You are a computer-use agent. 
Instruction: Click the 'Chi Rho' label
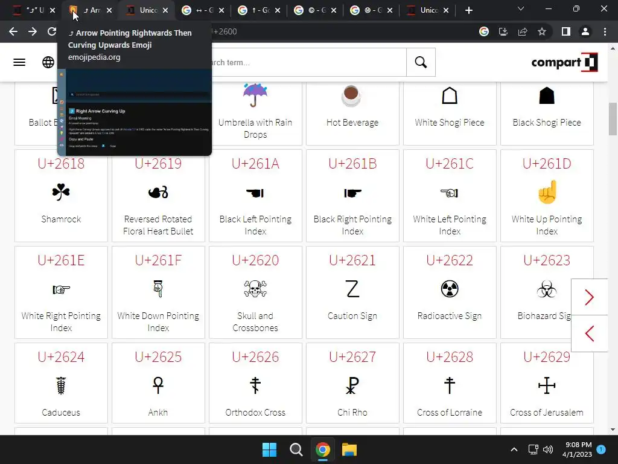click(x=352, y=412)
